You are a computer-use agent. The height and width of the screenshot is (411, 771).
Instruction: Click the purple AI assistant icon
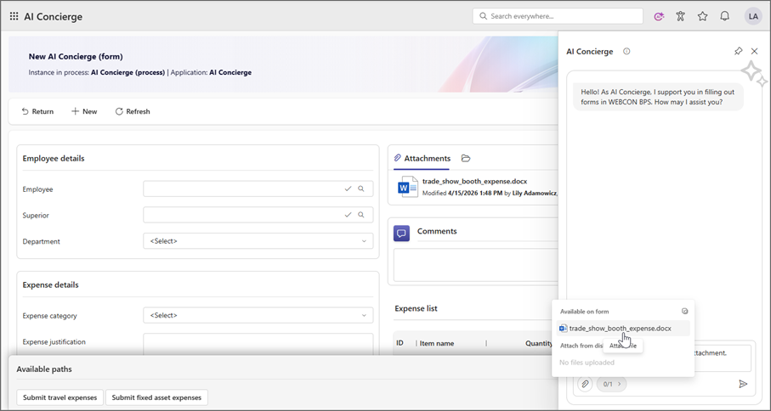(659, 16)
